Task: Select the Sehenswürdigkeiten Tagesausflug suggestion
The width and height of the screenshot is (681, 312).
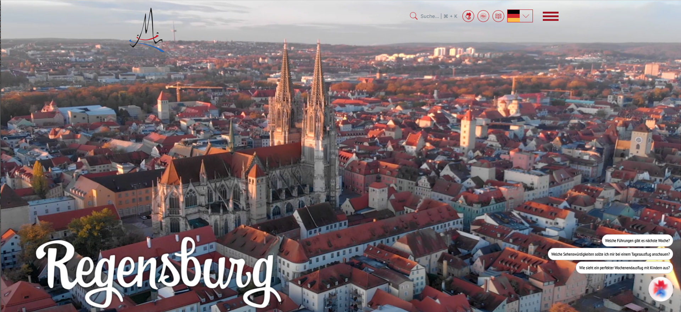Action: [x=610, y=254]
